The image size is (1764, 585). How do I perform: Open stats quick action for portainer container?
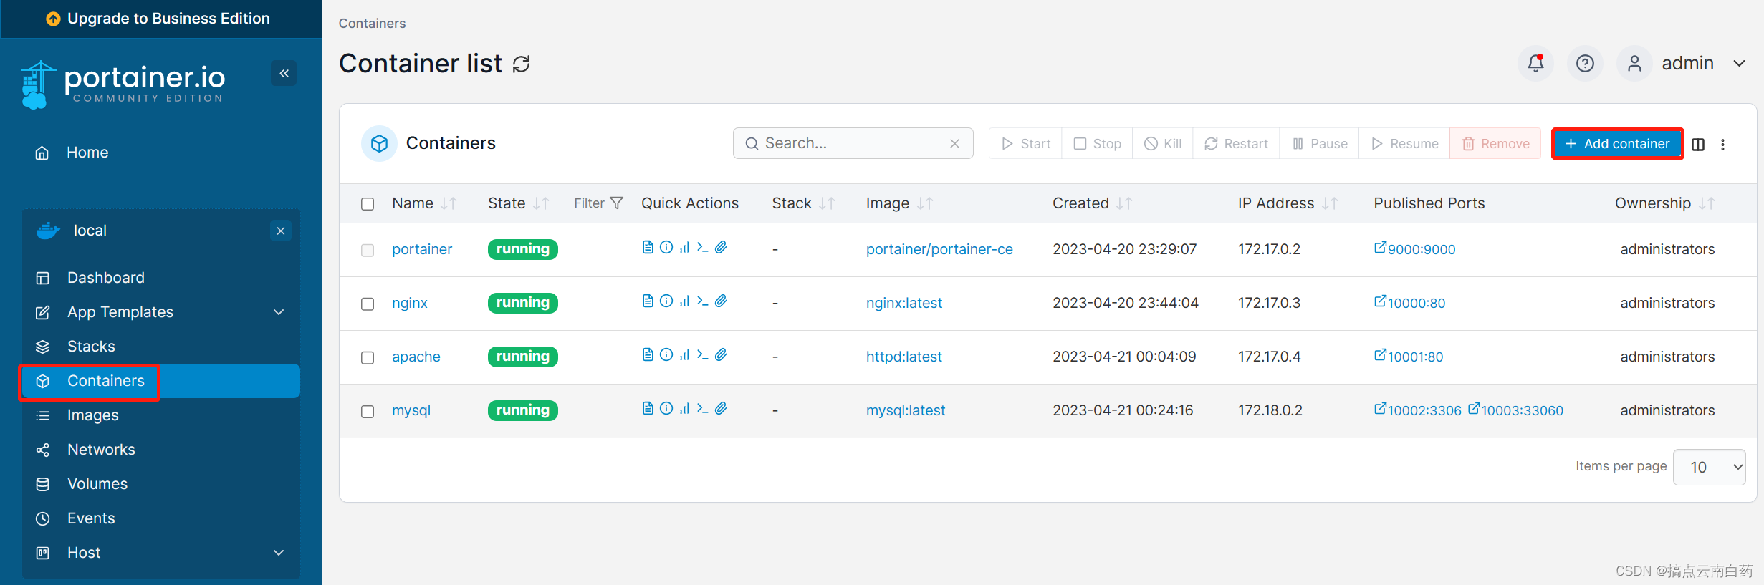[x=684, y=248]
